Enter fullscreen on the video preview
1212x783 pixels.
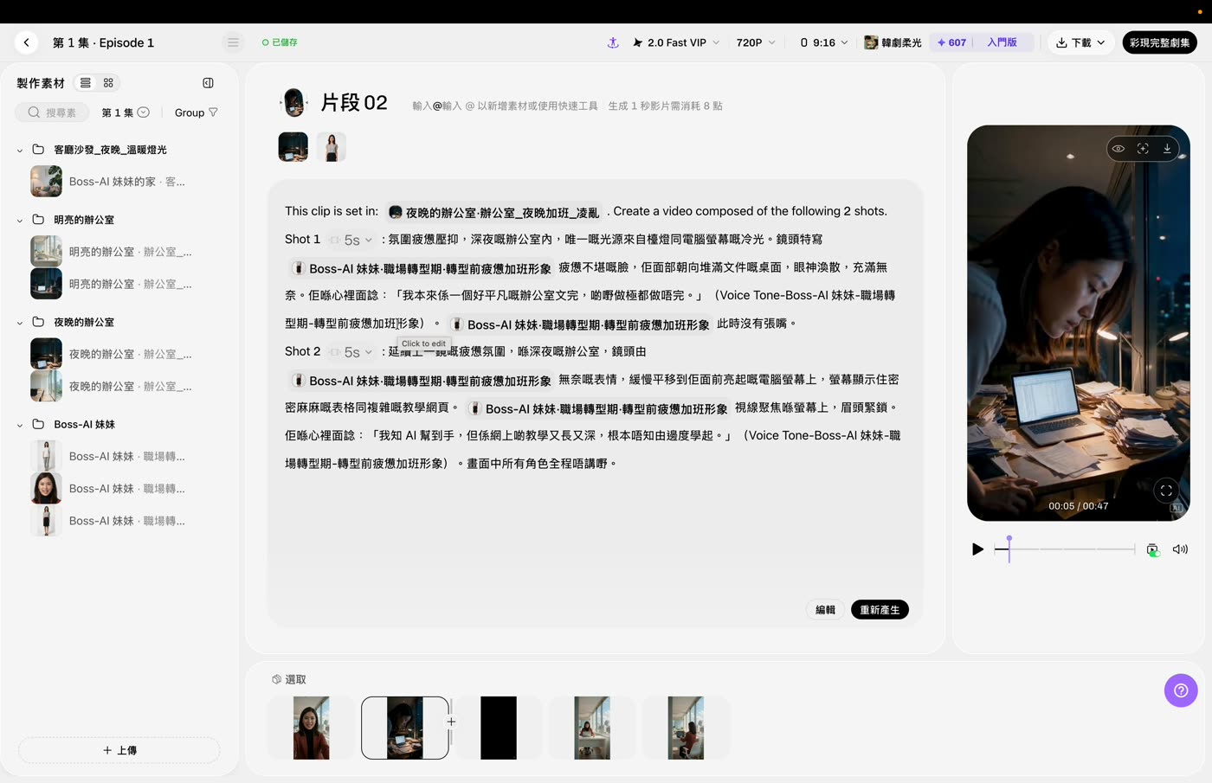[1166, 491]
